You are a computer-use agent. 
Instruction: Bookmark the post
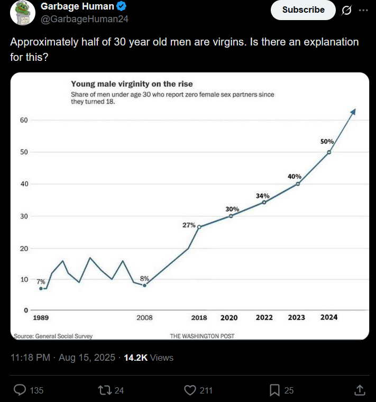(274, 390)
